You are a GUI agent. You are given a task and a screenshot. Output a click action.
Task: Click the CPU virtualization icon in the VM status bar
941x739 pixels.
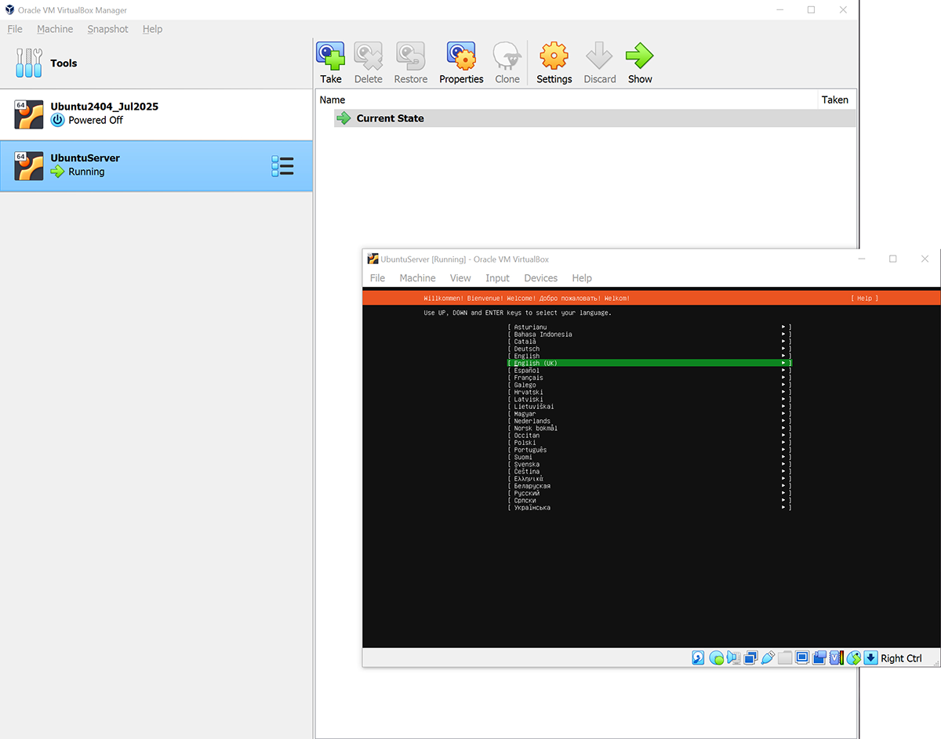click(837, 657)
